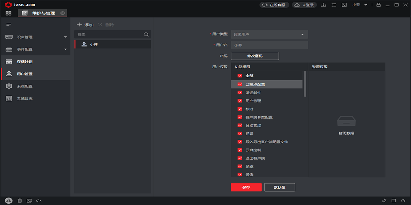Click the permissions list scrollbar
The width and height of the screenshot is (411, 205).
305,84
